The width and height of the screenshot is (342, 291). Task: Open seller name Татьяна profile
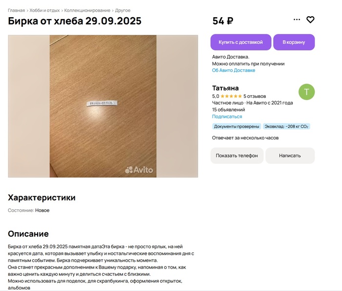coord(225,88)
